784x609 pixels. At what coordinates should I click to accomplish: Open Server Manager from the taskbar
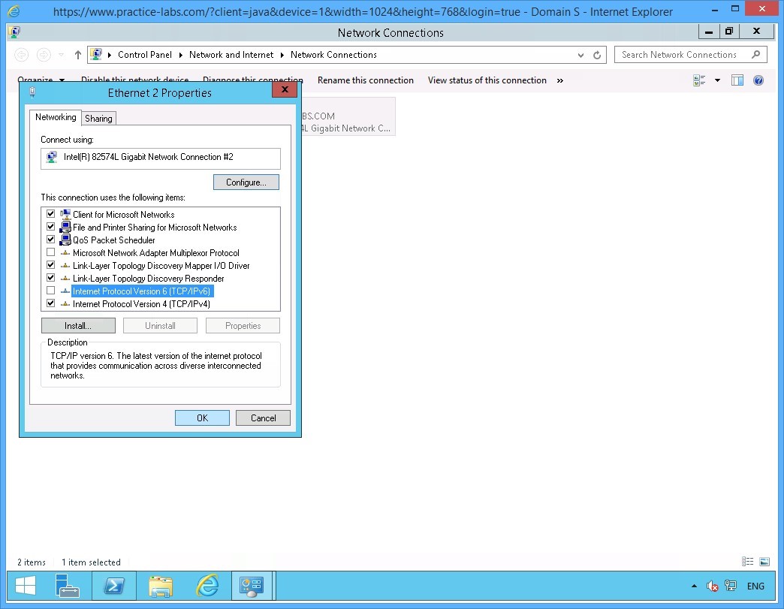coord(68,586)
